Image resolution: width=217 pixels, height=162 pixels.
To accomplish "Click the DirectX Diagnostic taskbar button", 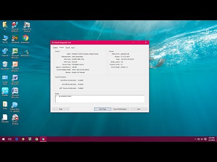I will click(43, 139).
